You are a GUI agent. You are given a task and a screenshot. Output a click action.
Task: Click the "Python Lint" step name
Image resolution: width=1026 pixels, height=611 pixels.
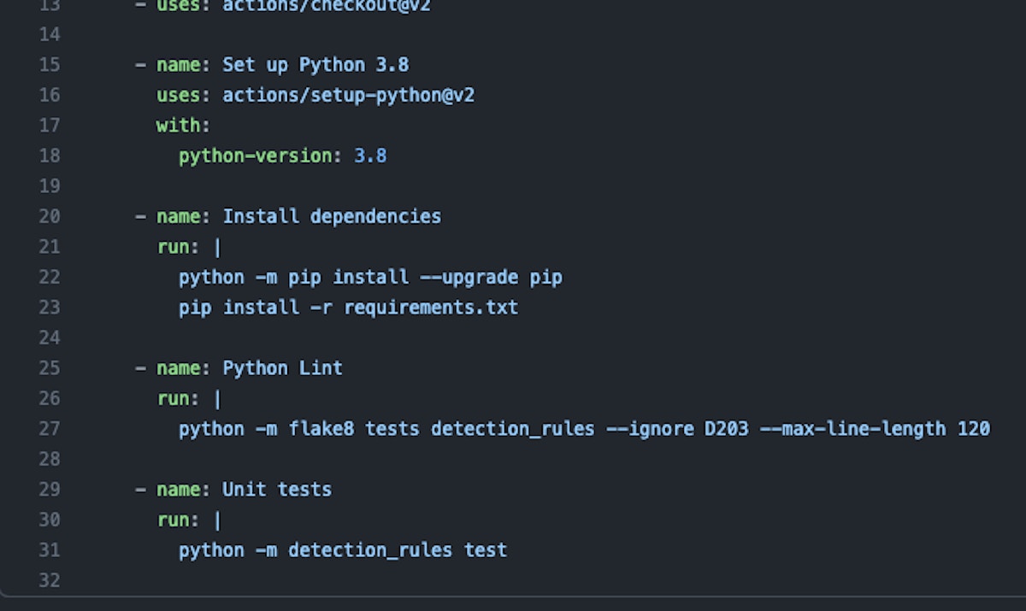point(282,368)
